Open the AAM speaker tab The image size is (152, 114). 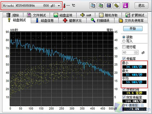86,15
